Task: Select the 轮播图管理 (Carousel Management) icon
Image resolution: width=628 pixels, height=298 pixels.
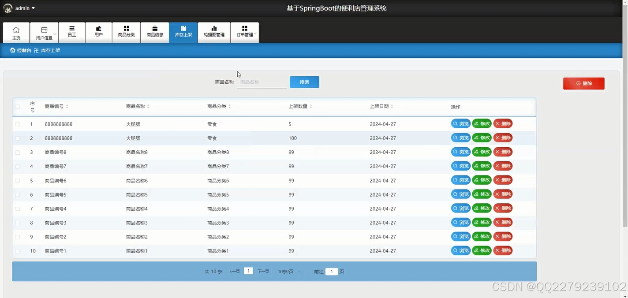Action: pyautogui.click(x=214, y=32)
